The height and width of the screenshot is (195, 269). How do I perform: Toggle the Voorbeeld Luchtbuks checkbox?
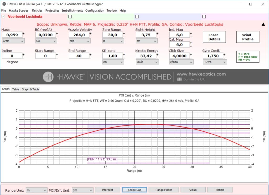pos(3,17)
